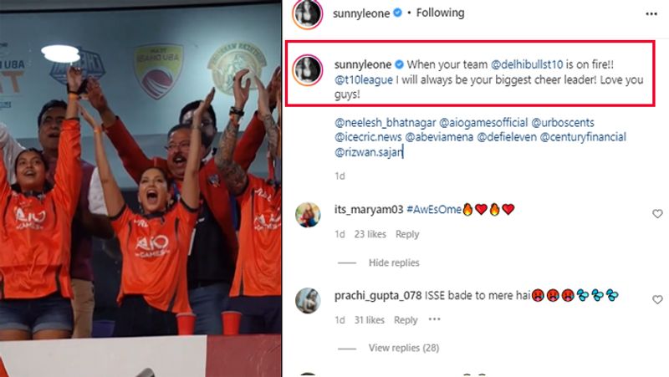669x377 pixels.
Task: Like the its_maryam03 comment heart
Action: [657, 214]
